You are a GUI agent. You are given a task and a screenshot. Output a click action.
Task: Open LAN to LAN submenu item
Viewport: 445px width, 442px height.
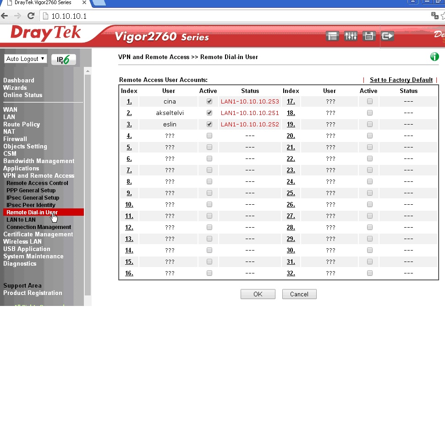click(x=21, y=219)
